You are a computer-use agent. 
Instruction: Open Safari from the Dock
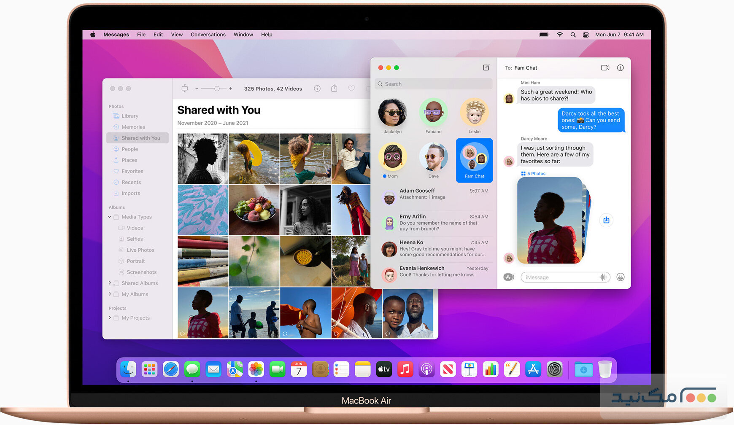tap(171, 369)
